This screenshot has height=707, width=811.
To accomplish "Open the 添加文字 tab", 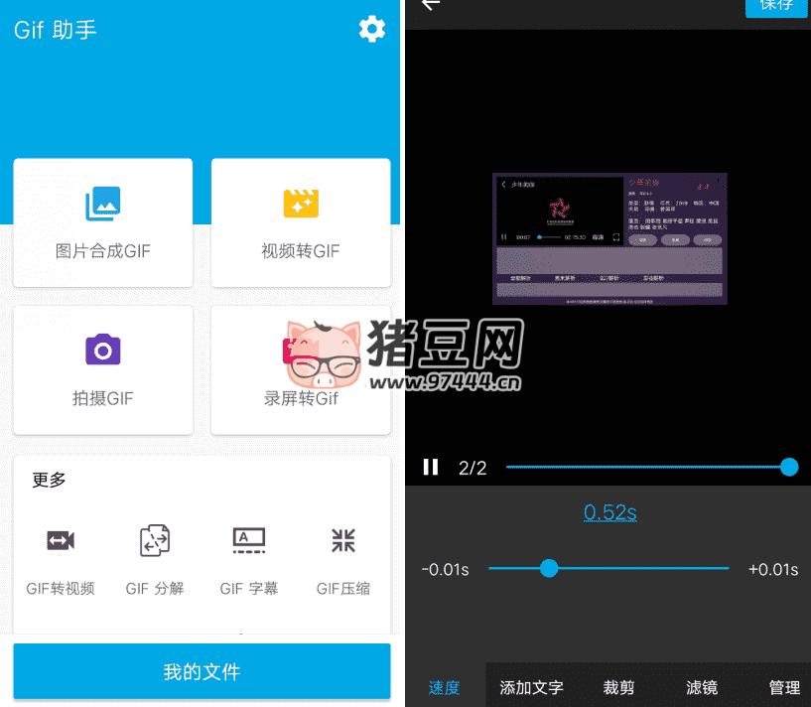I will (531, 687).
